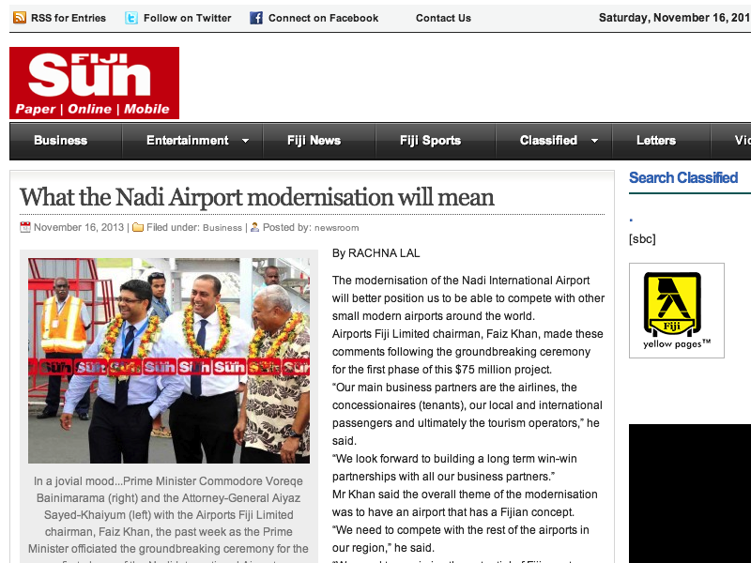Open the Fiji yellow pages logo
751x563 pixels.
[676, 311]
